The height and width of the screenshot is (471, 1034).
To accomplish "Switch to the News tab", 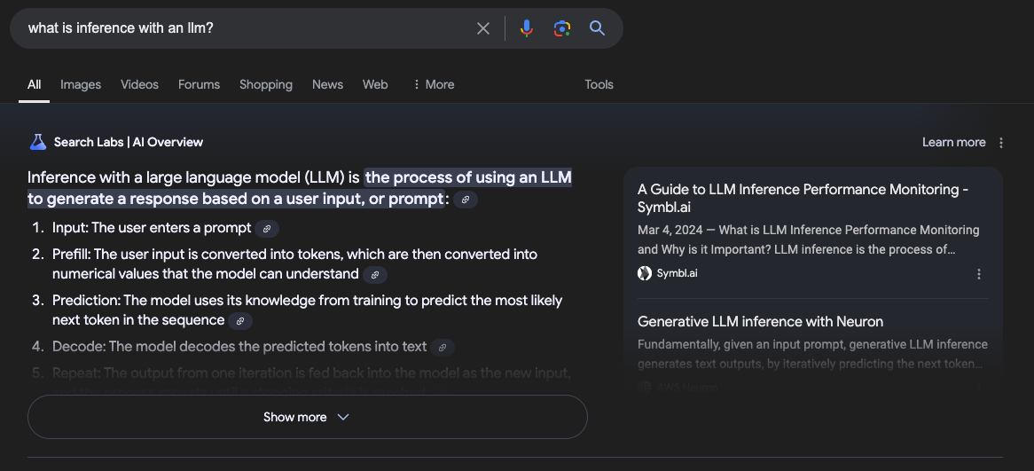I will [328, 84].
